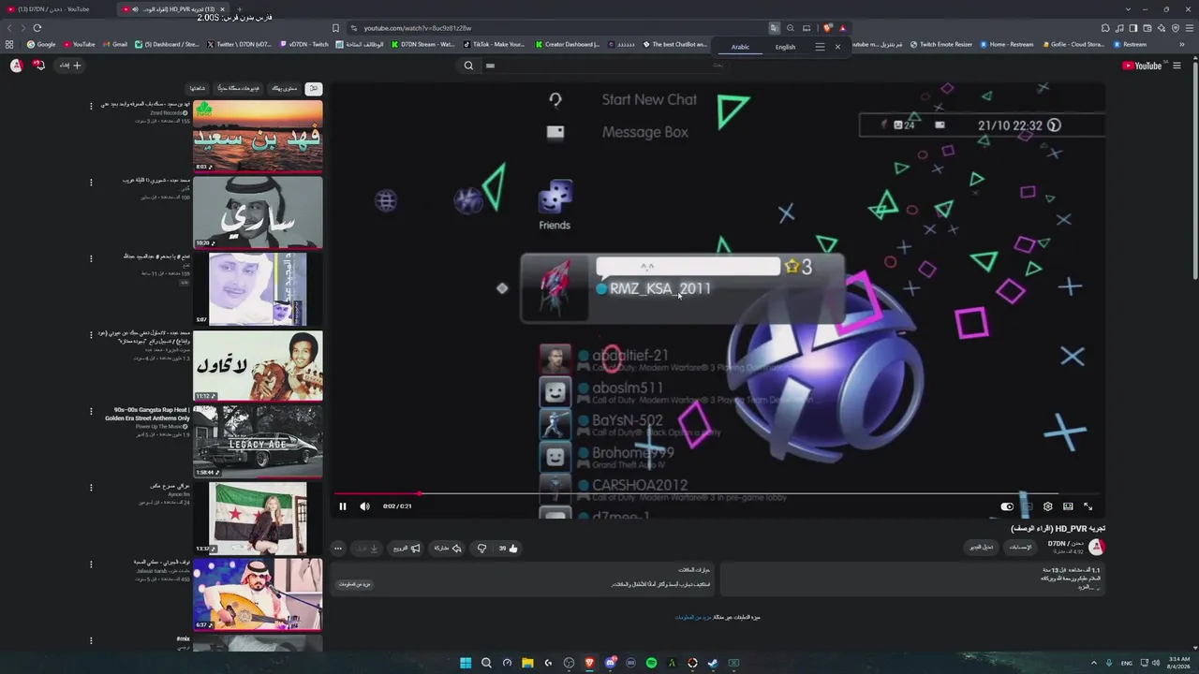This screenshot has height=674, width=1199.
Task: Open the Google bookmark
Action: tap(41, 44)
